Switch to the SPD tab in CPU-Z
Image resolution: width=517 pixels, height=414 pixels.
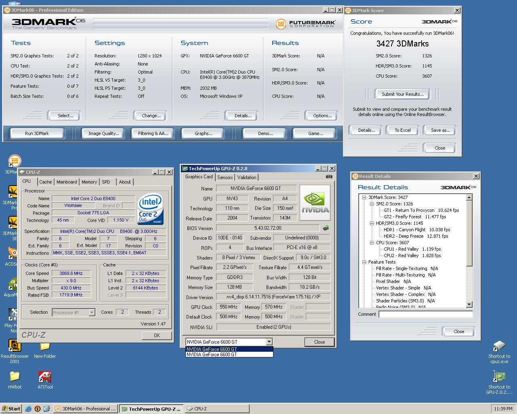point(106,182)
